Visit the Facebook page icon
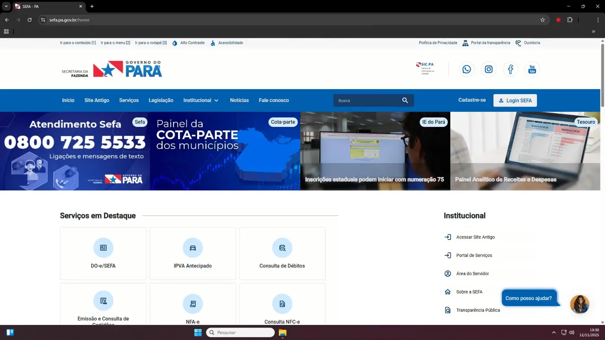 click(x=510, y=69)
